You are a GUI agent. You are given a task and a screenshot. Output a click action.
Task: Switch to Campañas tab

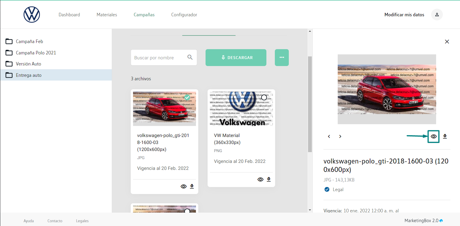click(x=144, y=15)
